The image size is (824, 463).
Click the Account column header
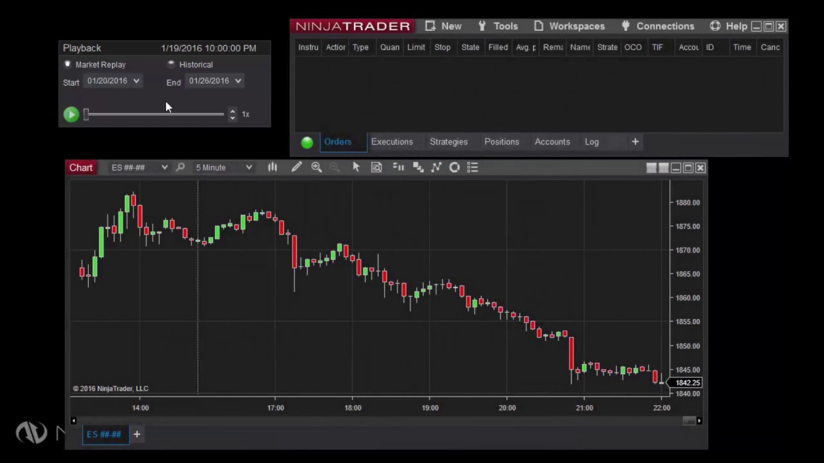[688, 48]
